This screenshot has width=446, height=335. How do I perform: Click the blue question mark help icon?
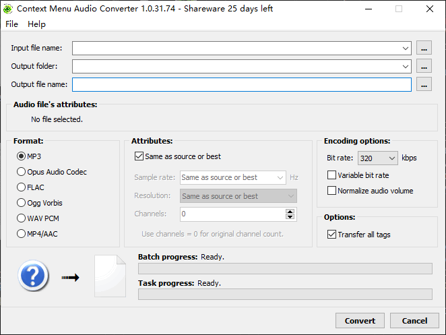coord(34,276)
